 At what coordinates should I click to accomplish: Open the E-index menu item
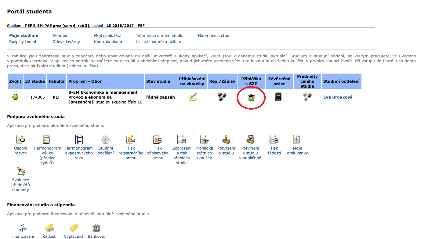click(x=60, y=36)
